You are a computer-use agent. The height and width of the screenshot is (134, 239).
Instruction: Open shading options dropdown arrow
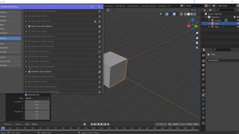198,14
